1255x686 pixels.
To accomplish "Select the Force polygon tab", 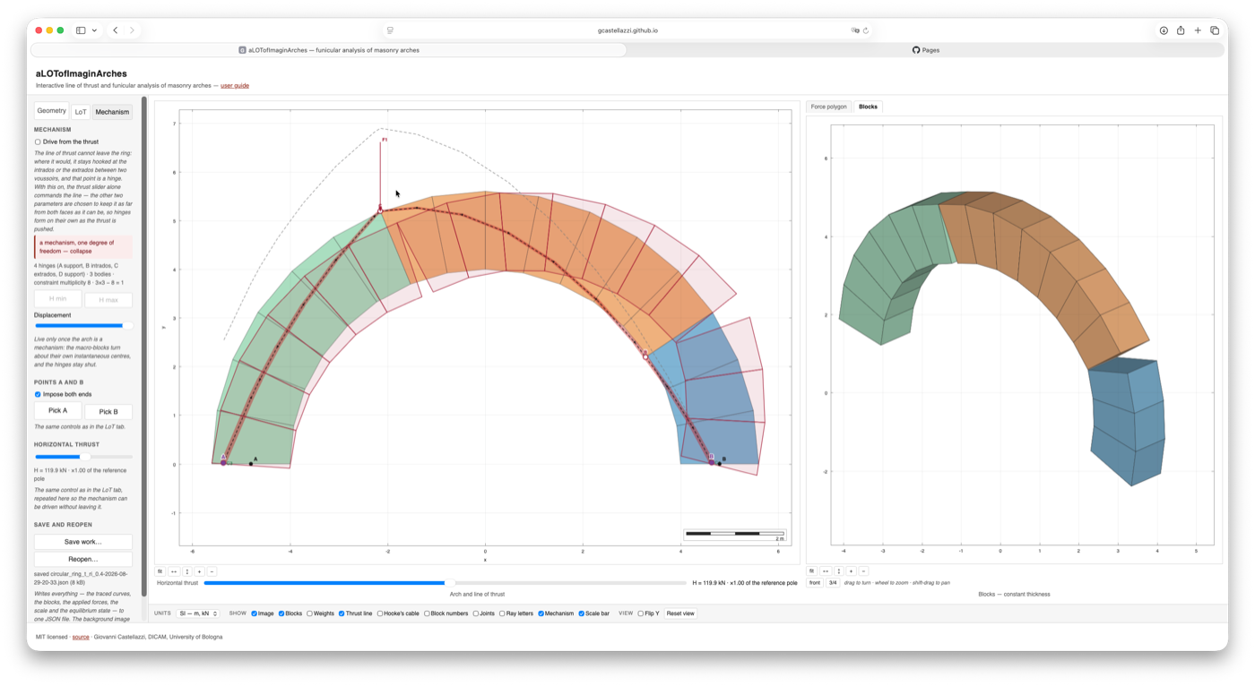I will pyautogui.click(x=828, y=107).
